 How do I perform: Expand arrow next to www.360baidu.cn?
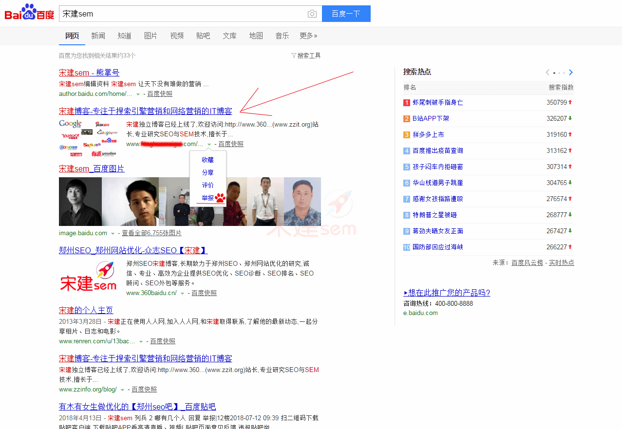(x=182, y=293)
